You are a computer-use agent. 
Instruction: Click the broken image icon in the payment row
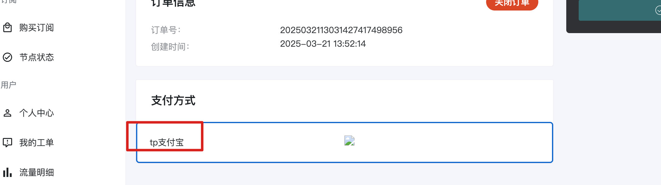coord(349,140)
